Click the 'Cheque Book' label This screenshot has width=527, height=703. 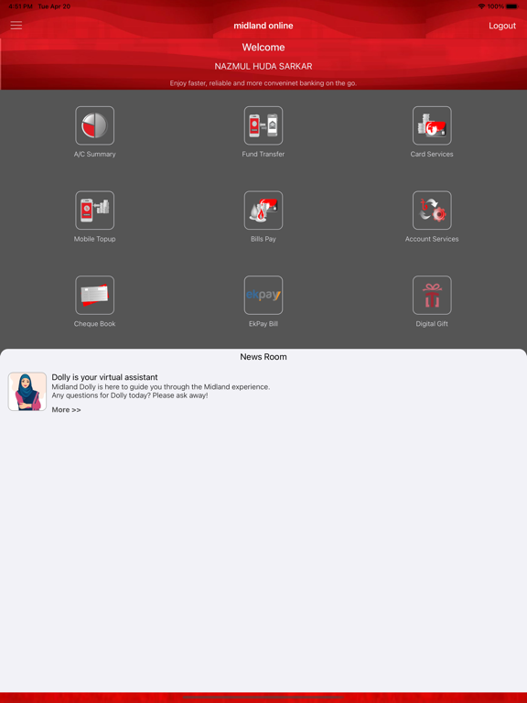pos(94,324)
